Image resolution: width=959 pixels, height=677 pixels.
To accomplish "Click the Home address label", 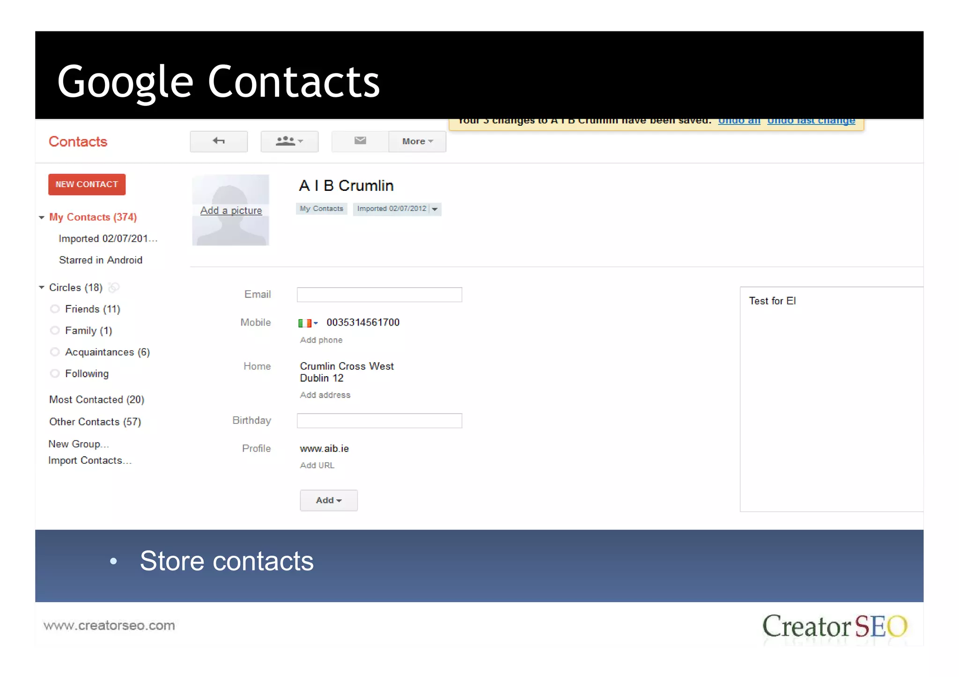I will [x=257, y=366].
